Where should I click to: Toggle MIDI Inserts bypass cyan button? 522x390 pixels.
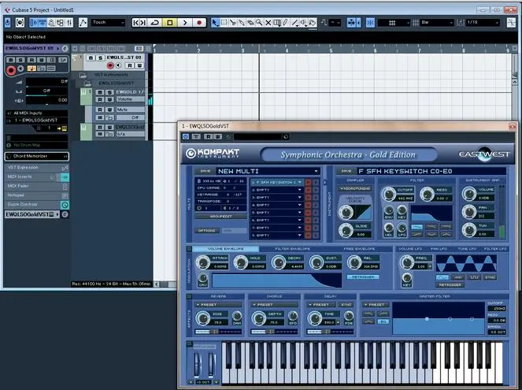(65, 177)
